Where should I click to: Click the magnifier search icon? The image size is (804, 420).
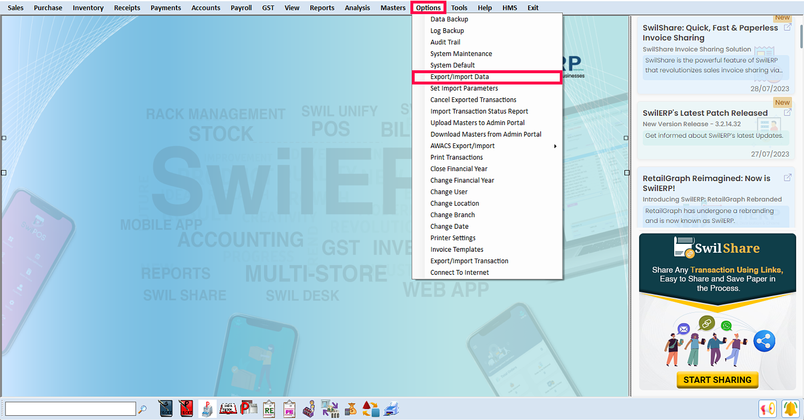[142, 409]
